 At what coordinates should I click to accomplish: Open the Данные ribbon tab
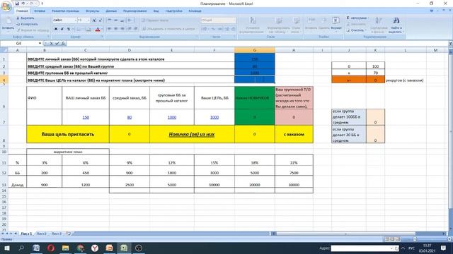coord(111,11)
